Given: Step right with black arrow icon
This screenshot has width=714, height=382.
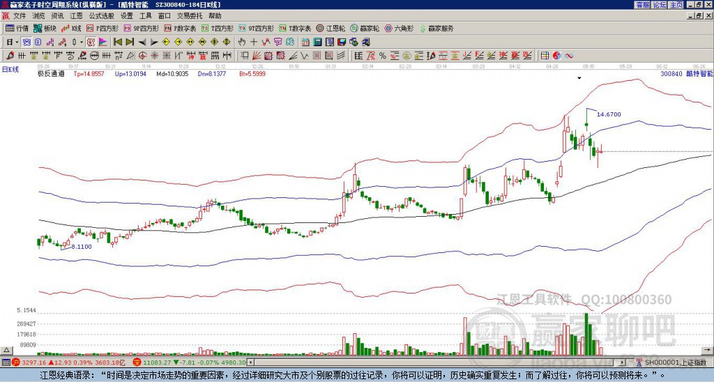Looking at the screenshot, I should [x=154, y=42].
